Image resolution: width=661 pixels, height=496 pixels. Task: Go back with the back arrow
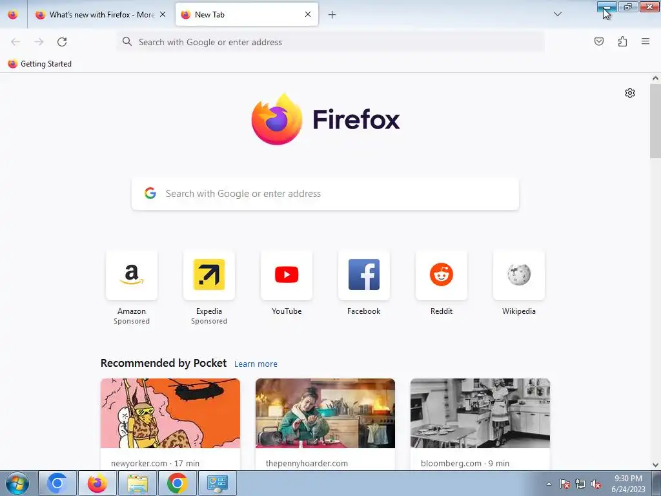pos(15,42)
